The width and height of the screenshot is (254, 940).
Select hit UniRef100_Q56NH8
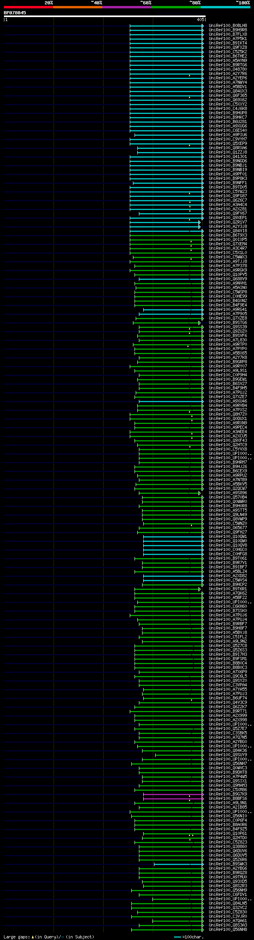click(x=228, y=930)
